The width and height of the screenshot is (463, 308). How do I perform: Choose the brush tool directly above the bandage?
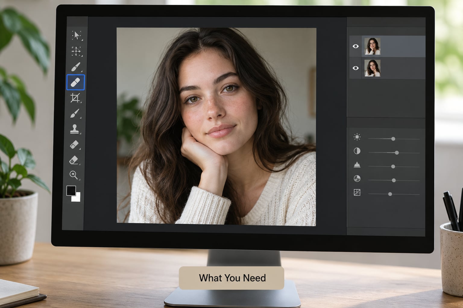coord(76,67)
